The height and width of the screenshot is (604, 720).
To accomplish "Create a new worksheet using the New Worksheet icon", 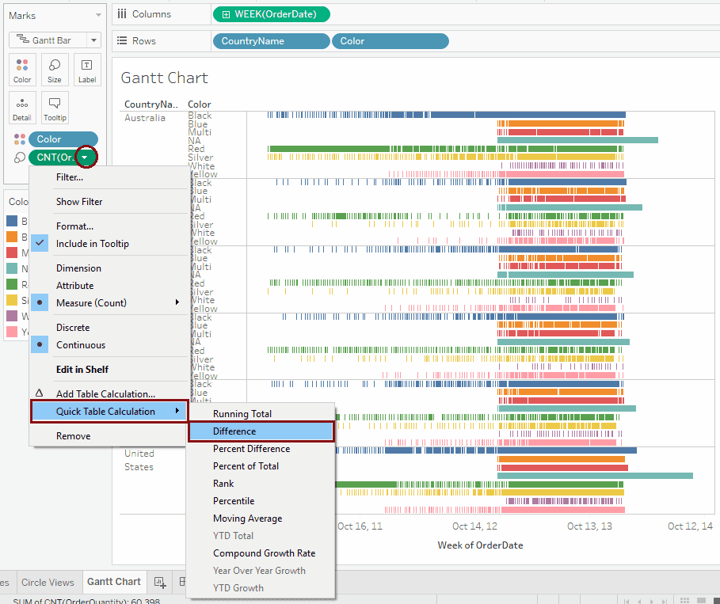I will pos(158,582).
